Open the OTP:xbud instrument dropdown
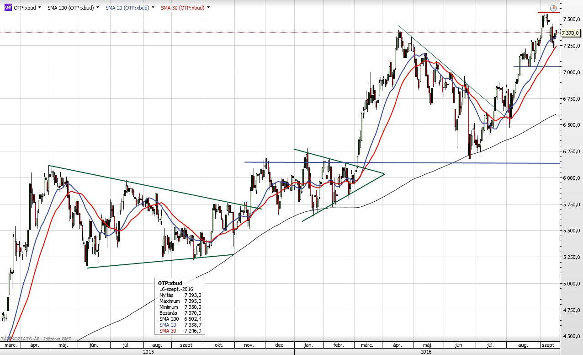The width and height of the screenshot is (583, 355). (40, 8)
